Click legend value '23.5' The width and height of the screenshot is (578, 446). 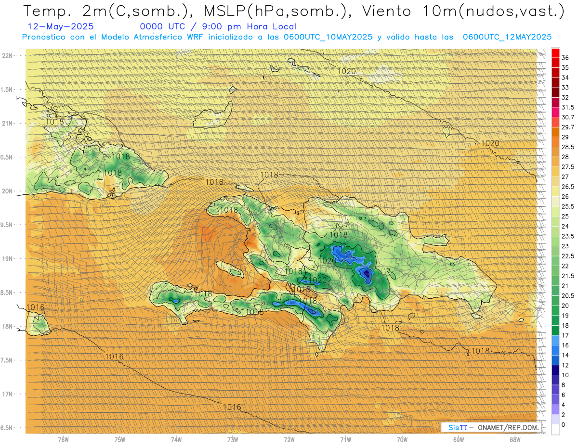click(x=568, y=236)
